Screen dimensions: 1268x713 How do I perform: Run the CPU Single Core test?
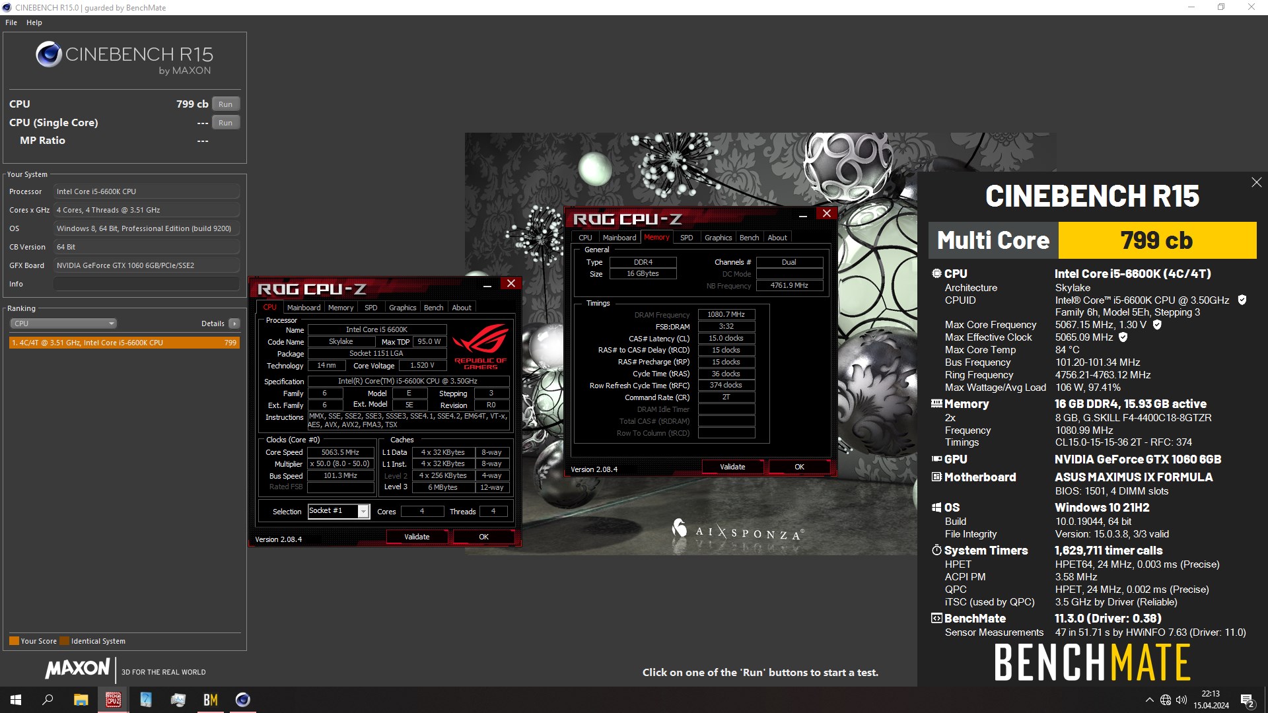[x=225, y=123]
